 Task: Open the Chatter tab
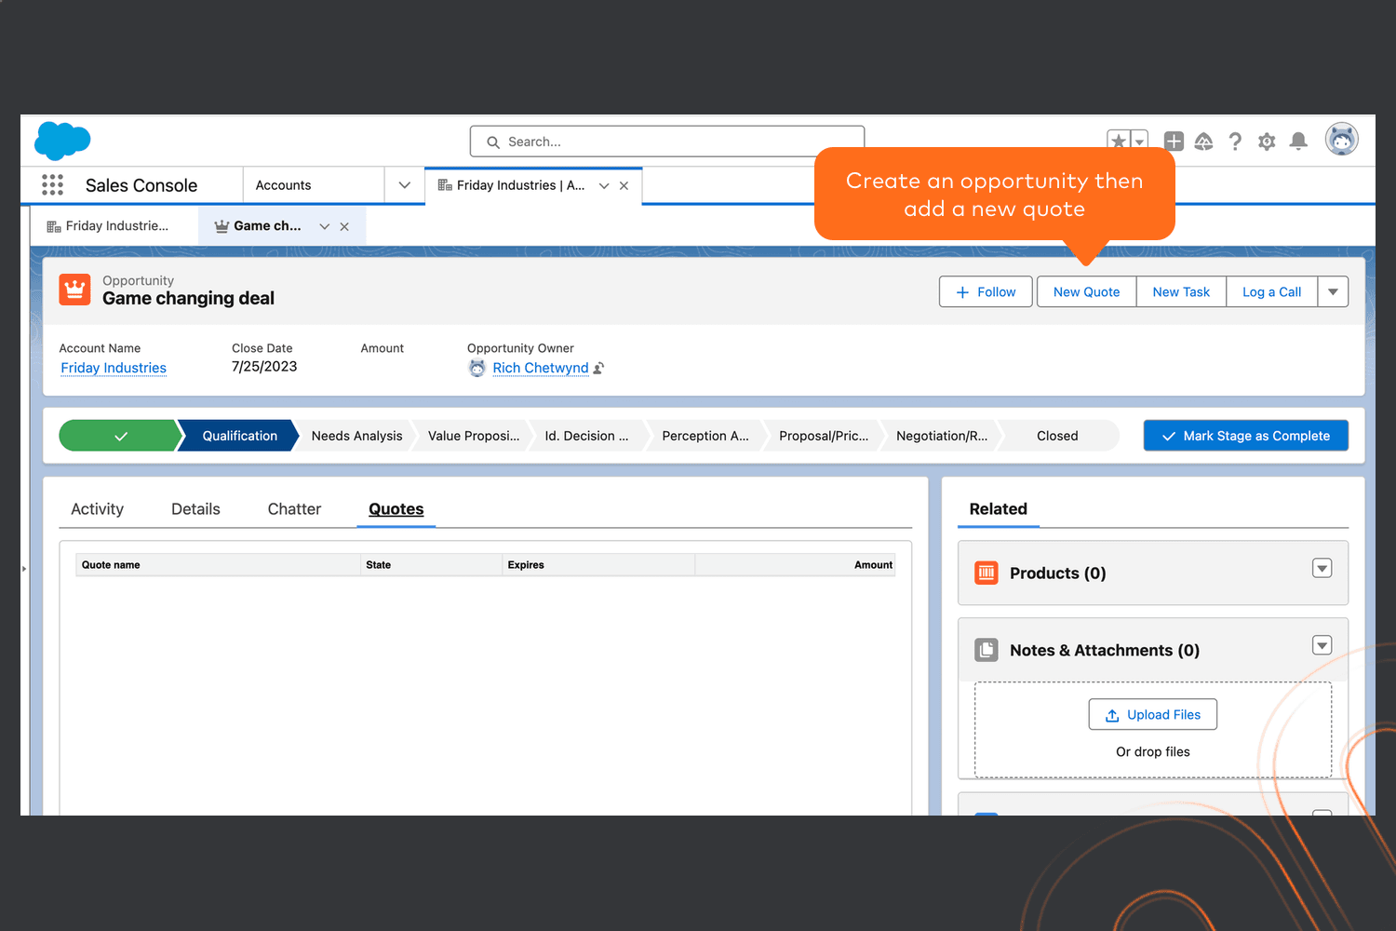[294, 509]
